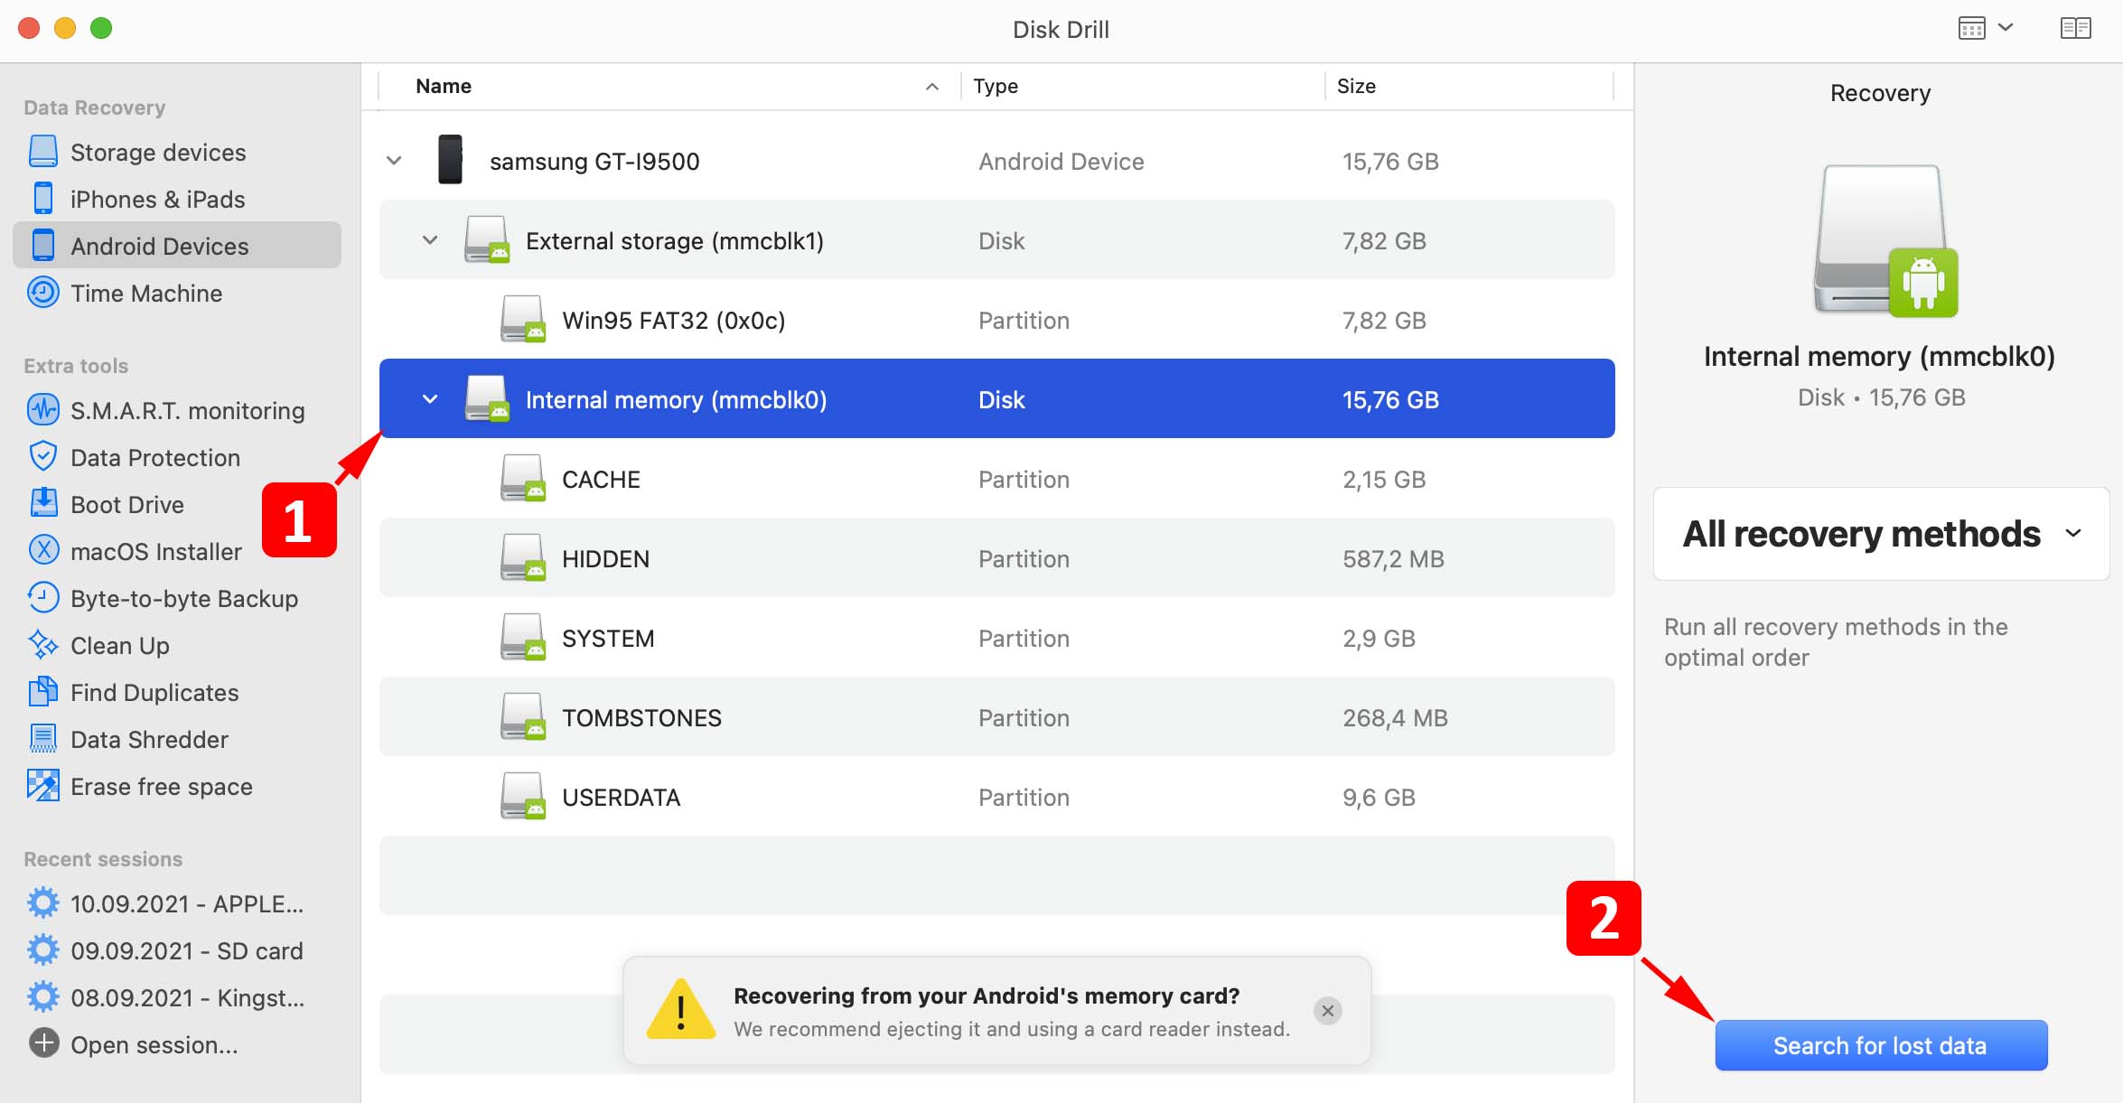
Task: Click iPhones & iPads in sidebar
Action: (159, 198)
